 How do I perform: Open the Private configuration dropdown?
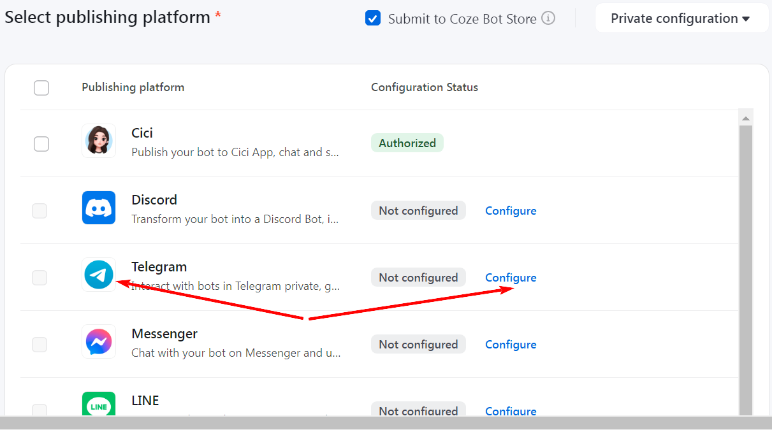(x=681, y=18)
